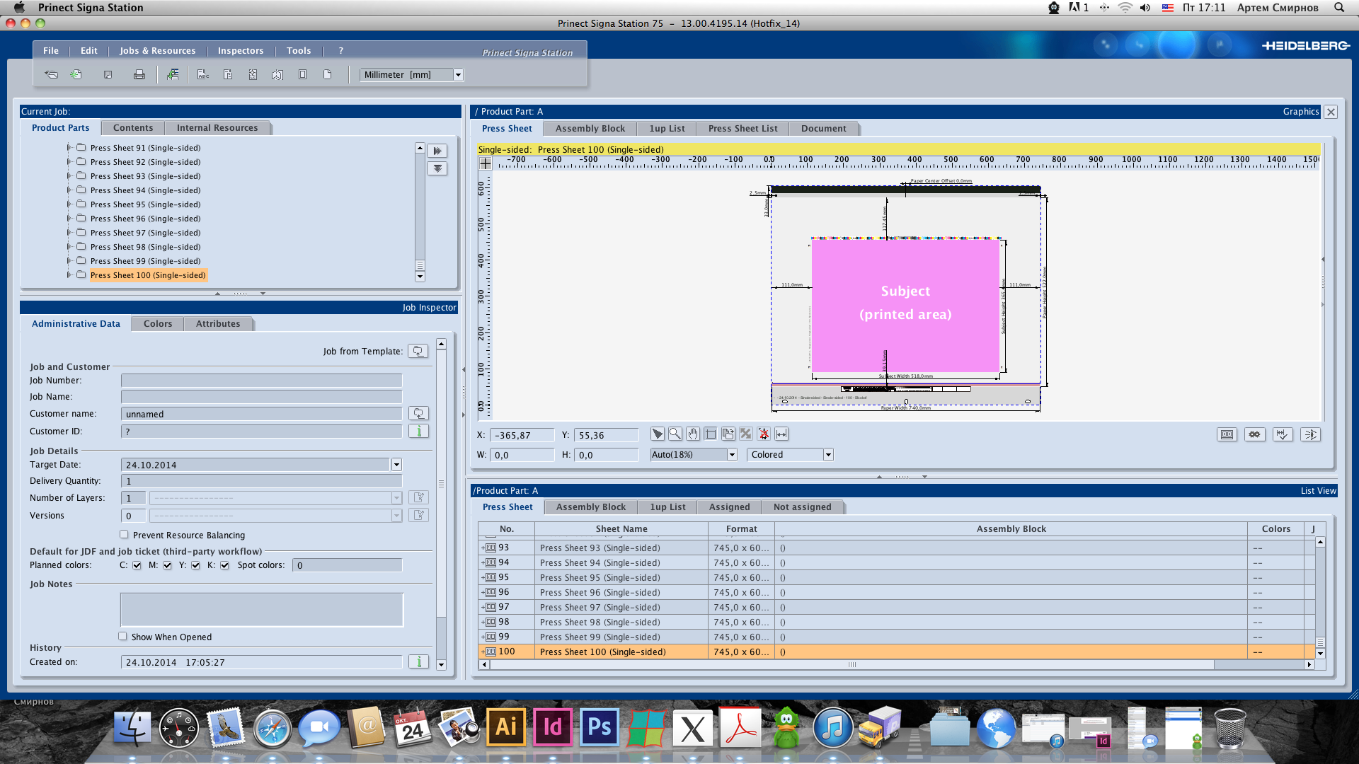Image resolution: width=1359 pixels, height=764 pixels.
Task: Open the Millimeter unit dropdown
Action: click(411, 74)
